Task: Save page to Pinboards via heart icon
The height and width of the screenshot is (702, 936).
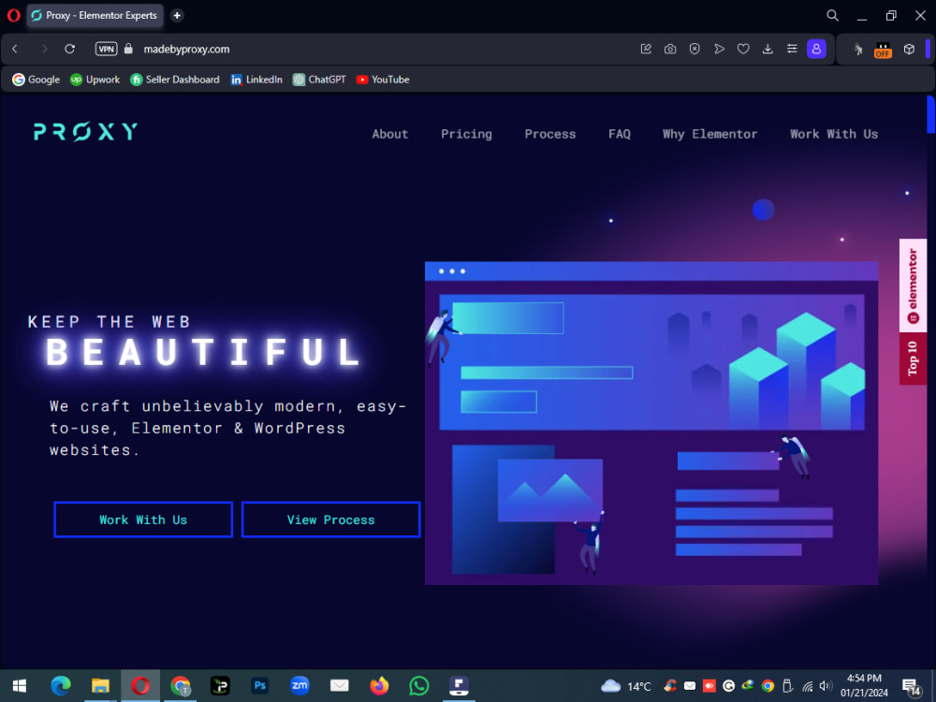Action: pyautogui.click(x=743, y=49)
